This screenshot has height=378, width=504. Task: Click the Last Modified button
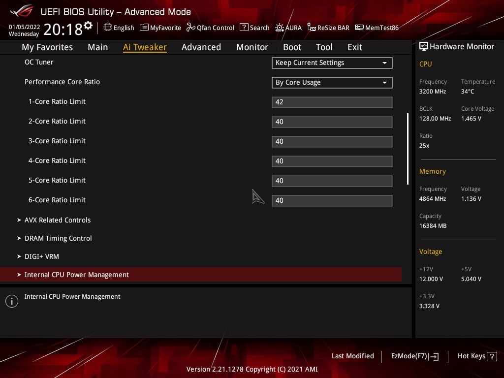click(x=352, y=356)
